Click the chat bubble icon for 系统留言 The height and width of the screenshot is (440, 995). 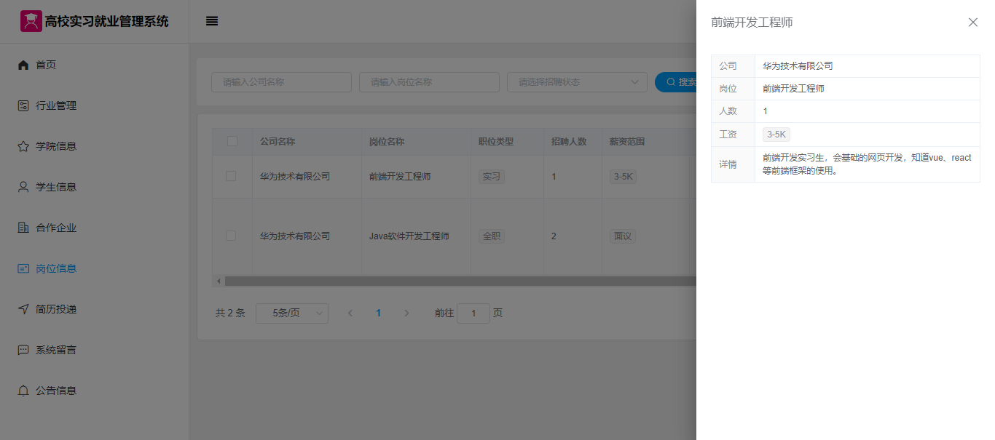[23, 350]
